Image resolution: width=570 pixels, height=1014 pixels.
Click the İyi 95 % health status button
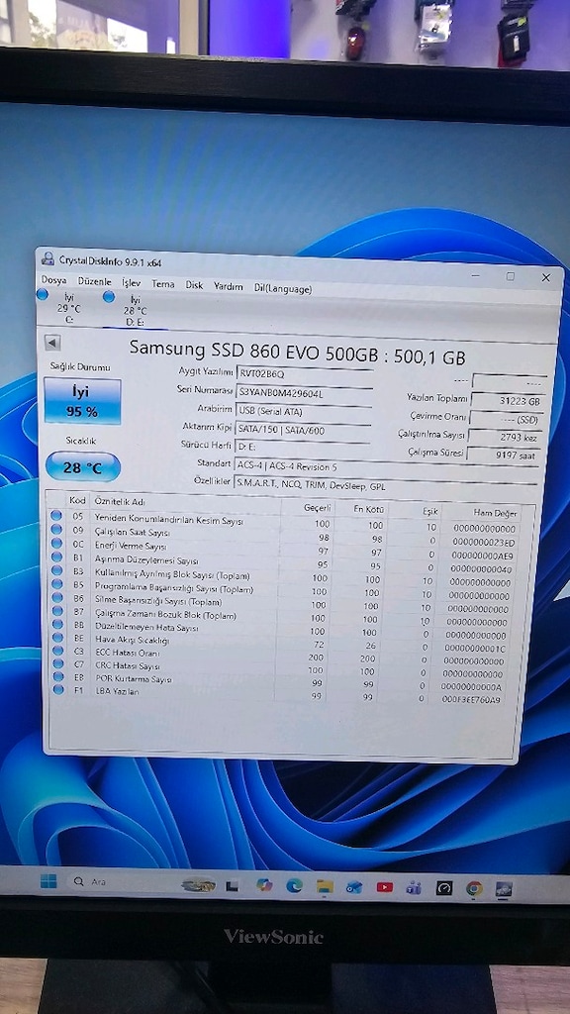click(82, 402)
